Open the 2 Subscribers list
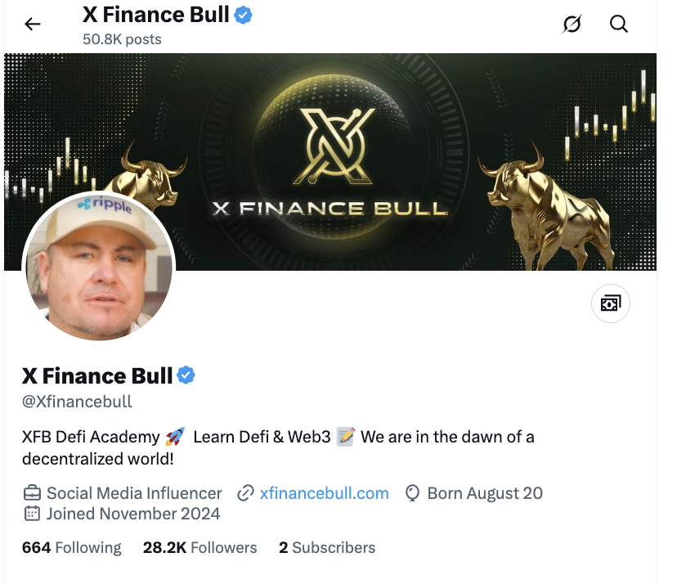The image size is (677, 584). coord(327,548)
